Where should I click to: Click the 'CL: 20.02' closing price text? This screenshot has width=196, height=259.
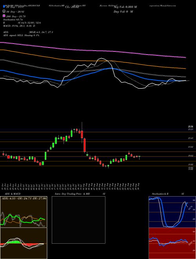(x=72, y=7)
